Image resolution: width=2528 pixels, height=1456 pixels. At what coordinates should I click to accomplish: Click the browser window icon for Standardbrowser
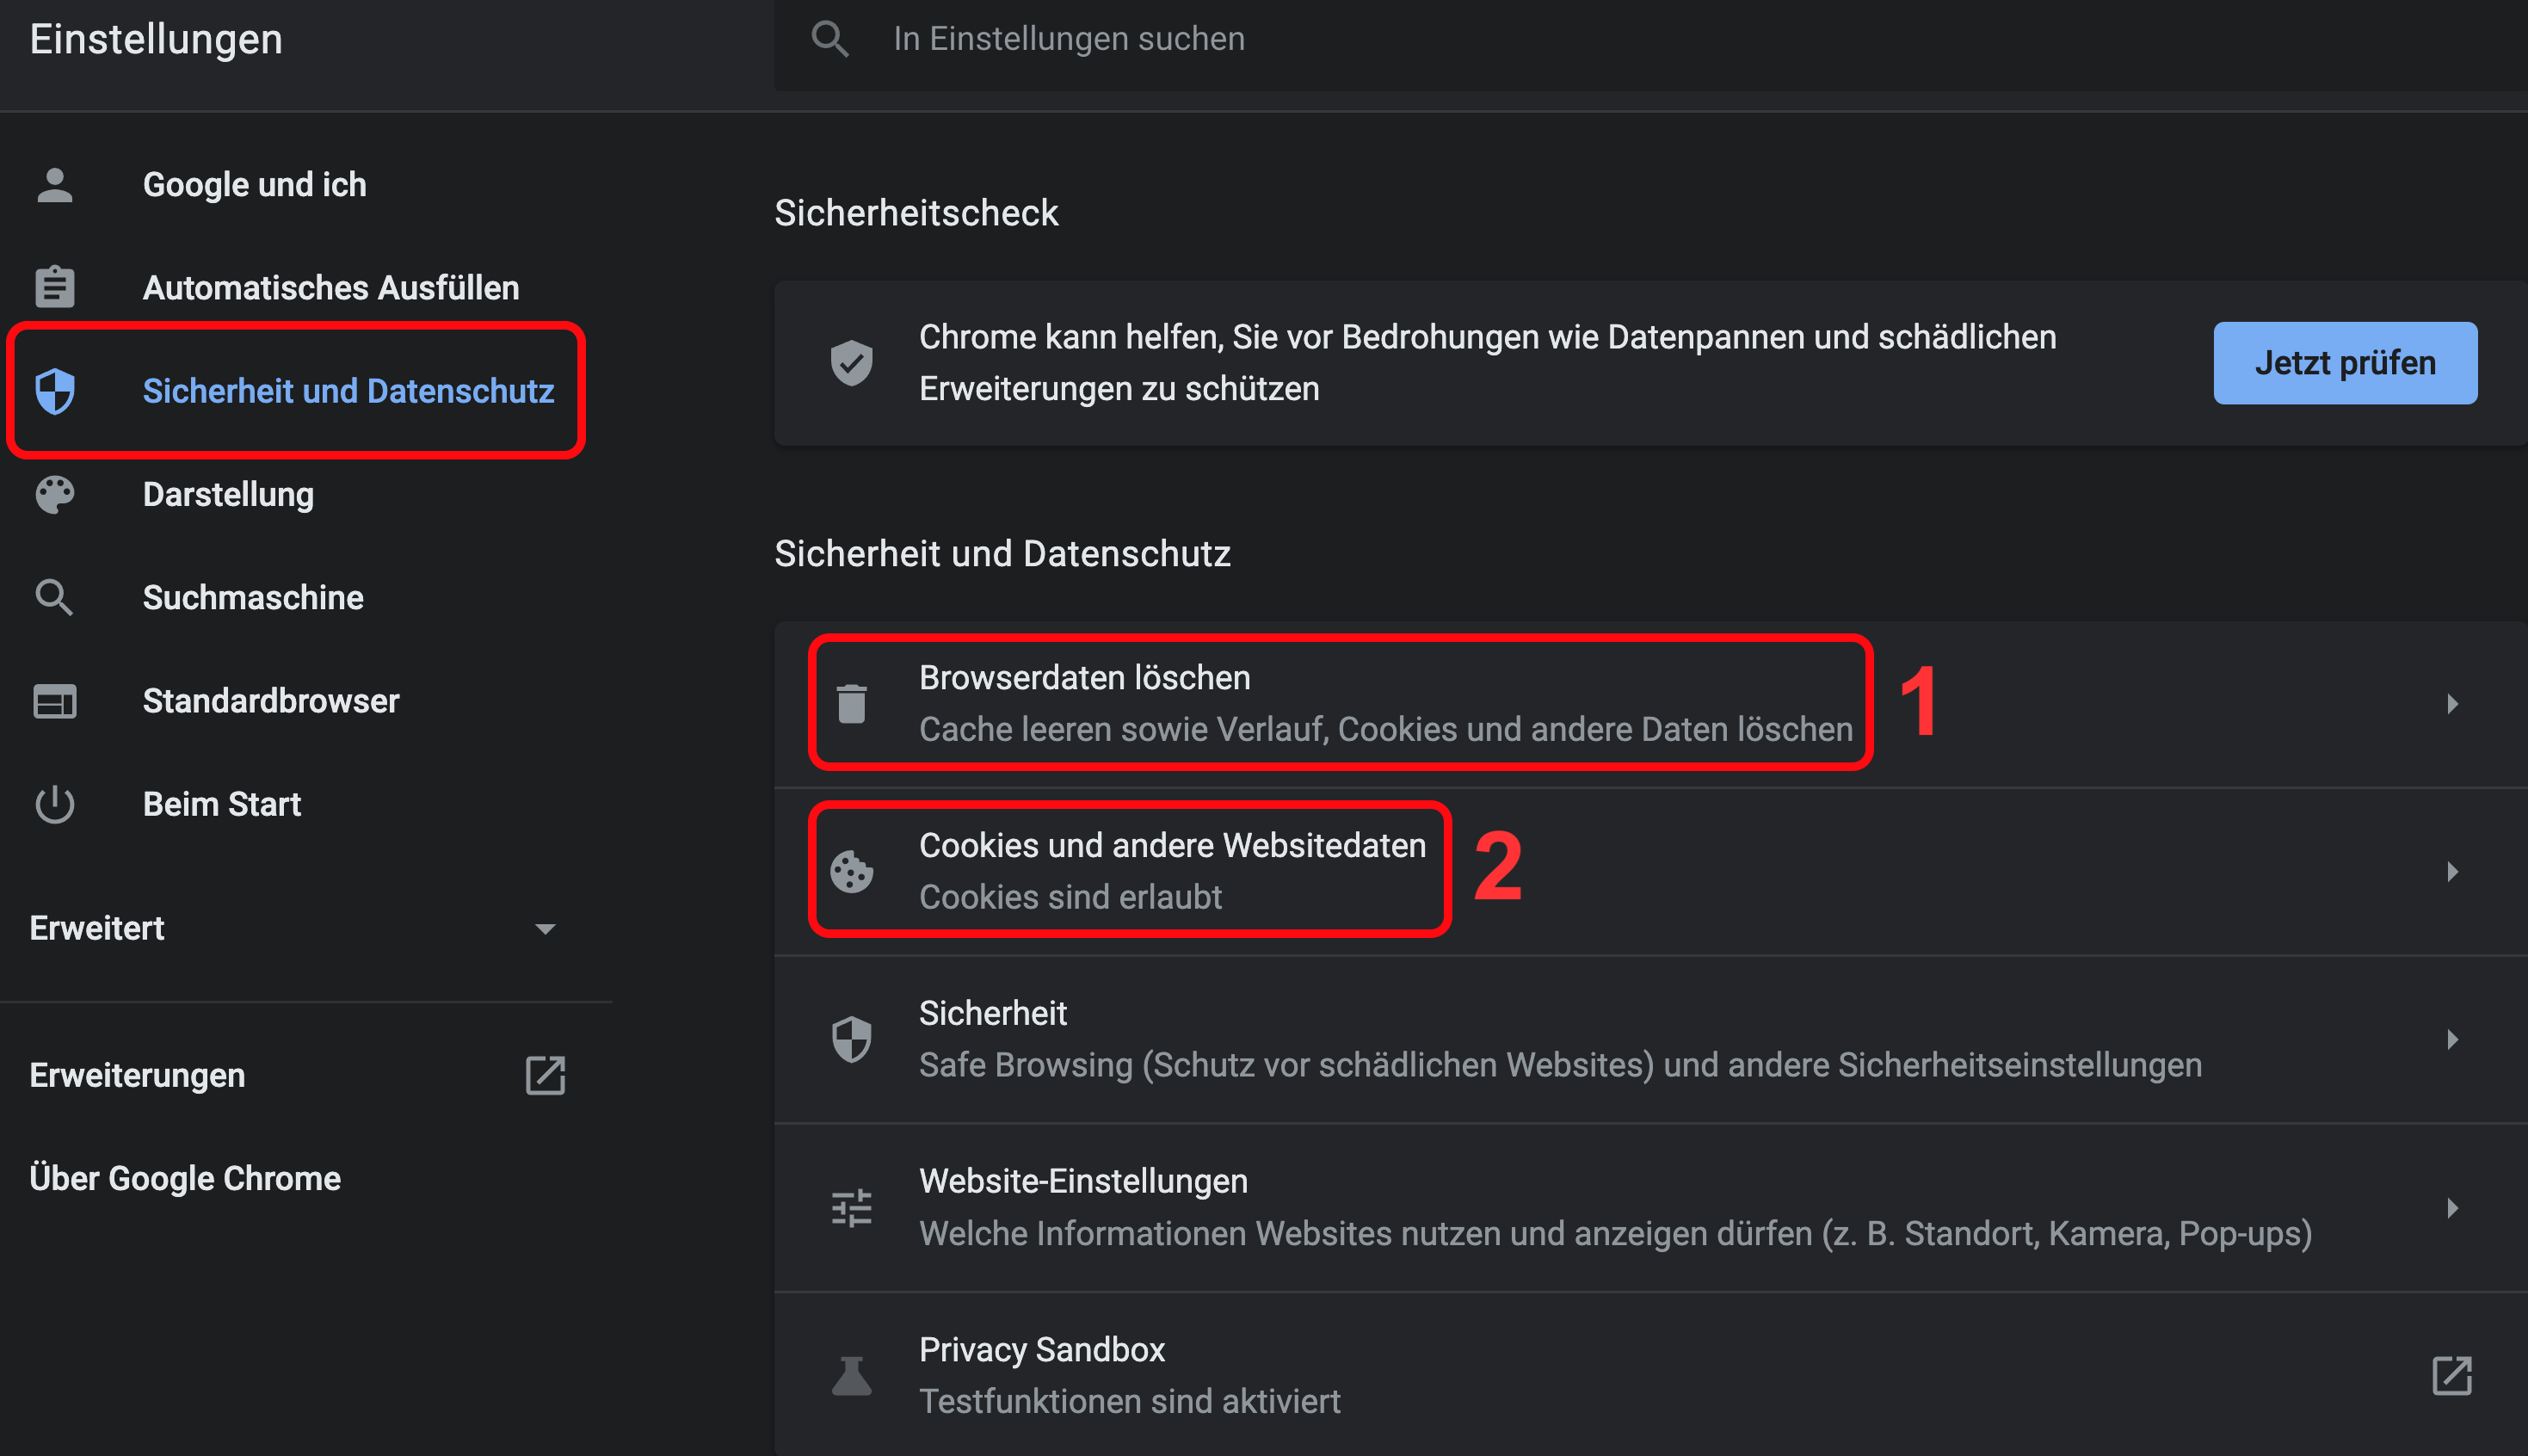pos(54,701)
